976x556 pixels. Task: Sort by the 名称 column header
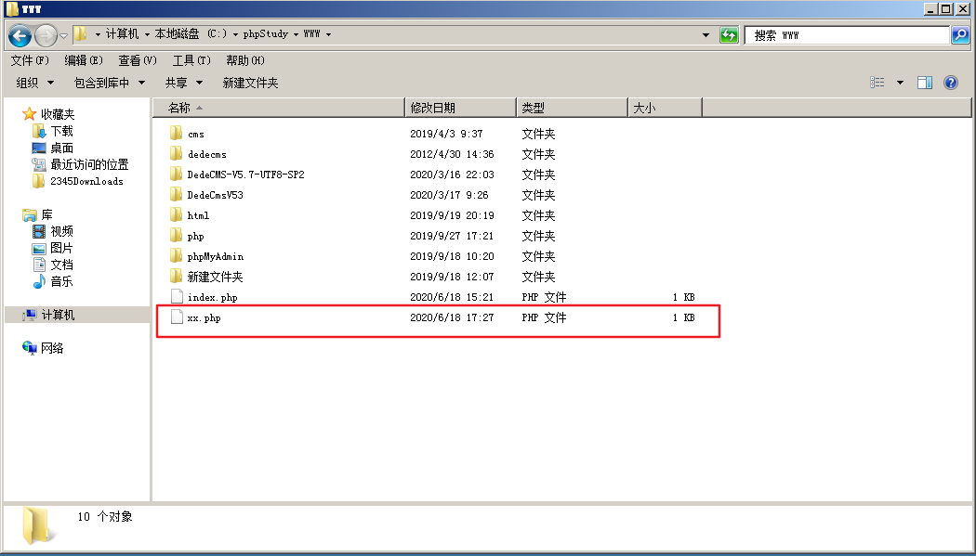click(279, 108)
